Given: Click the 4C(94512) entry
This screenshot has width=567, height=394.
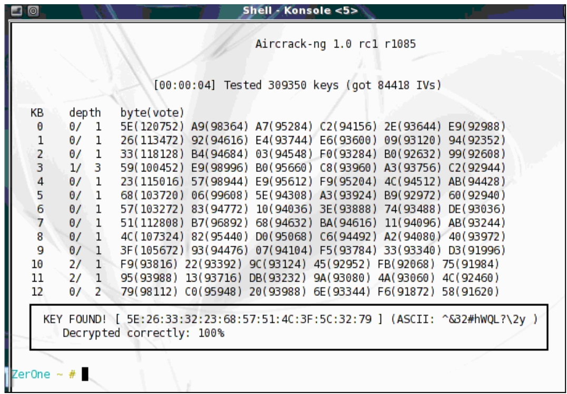Looking at the screenshot, I should (x=413, y=181).
